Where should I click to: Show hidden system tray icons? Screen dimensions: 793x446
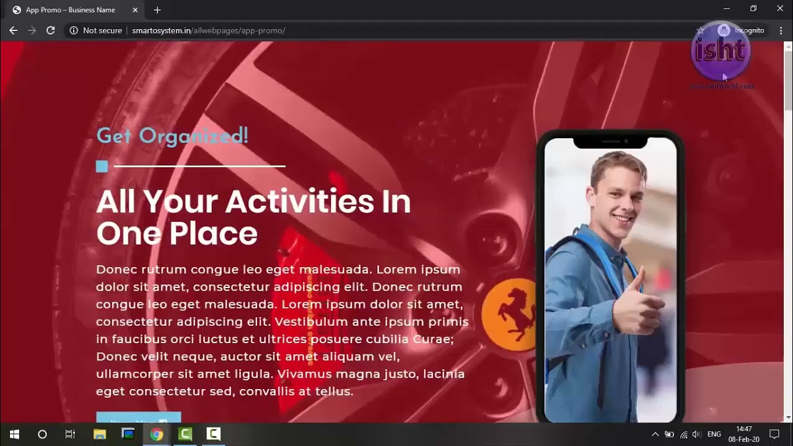coord(655,434)
